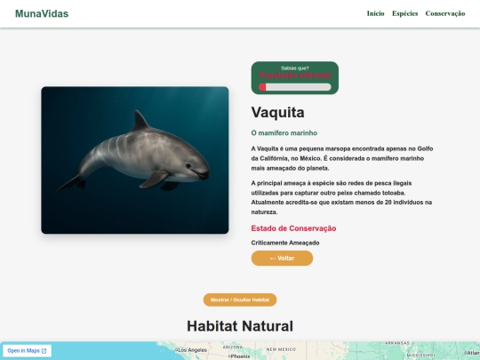The height and width of the screenshot is (360, 480).
Task: Click the Phoenix label on map
Action: (239, 356)
